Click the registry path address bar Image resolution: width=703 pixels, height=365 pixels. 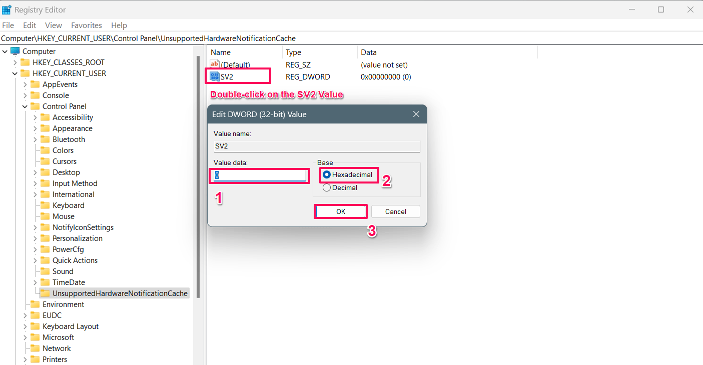[x=351, y=38]
